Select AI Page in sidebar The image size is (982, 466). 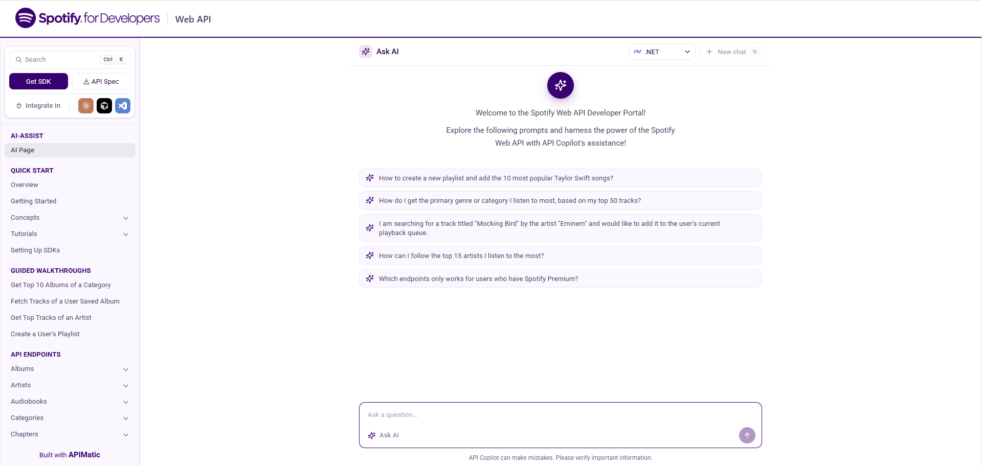[70, 150]
